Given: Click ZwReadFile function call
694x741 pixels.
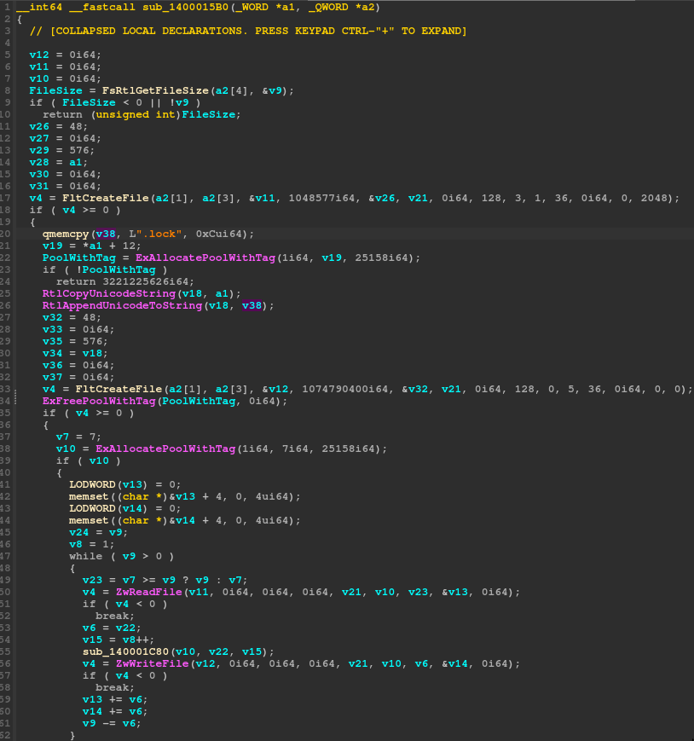Looking at the screenshot, I should click(149, 592).
